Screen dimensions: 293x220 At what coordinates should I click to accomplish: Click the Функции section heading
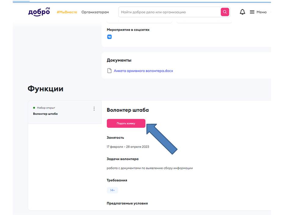pos(45,89)
